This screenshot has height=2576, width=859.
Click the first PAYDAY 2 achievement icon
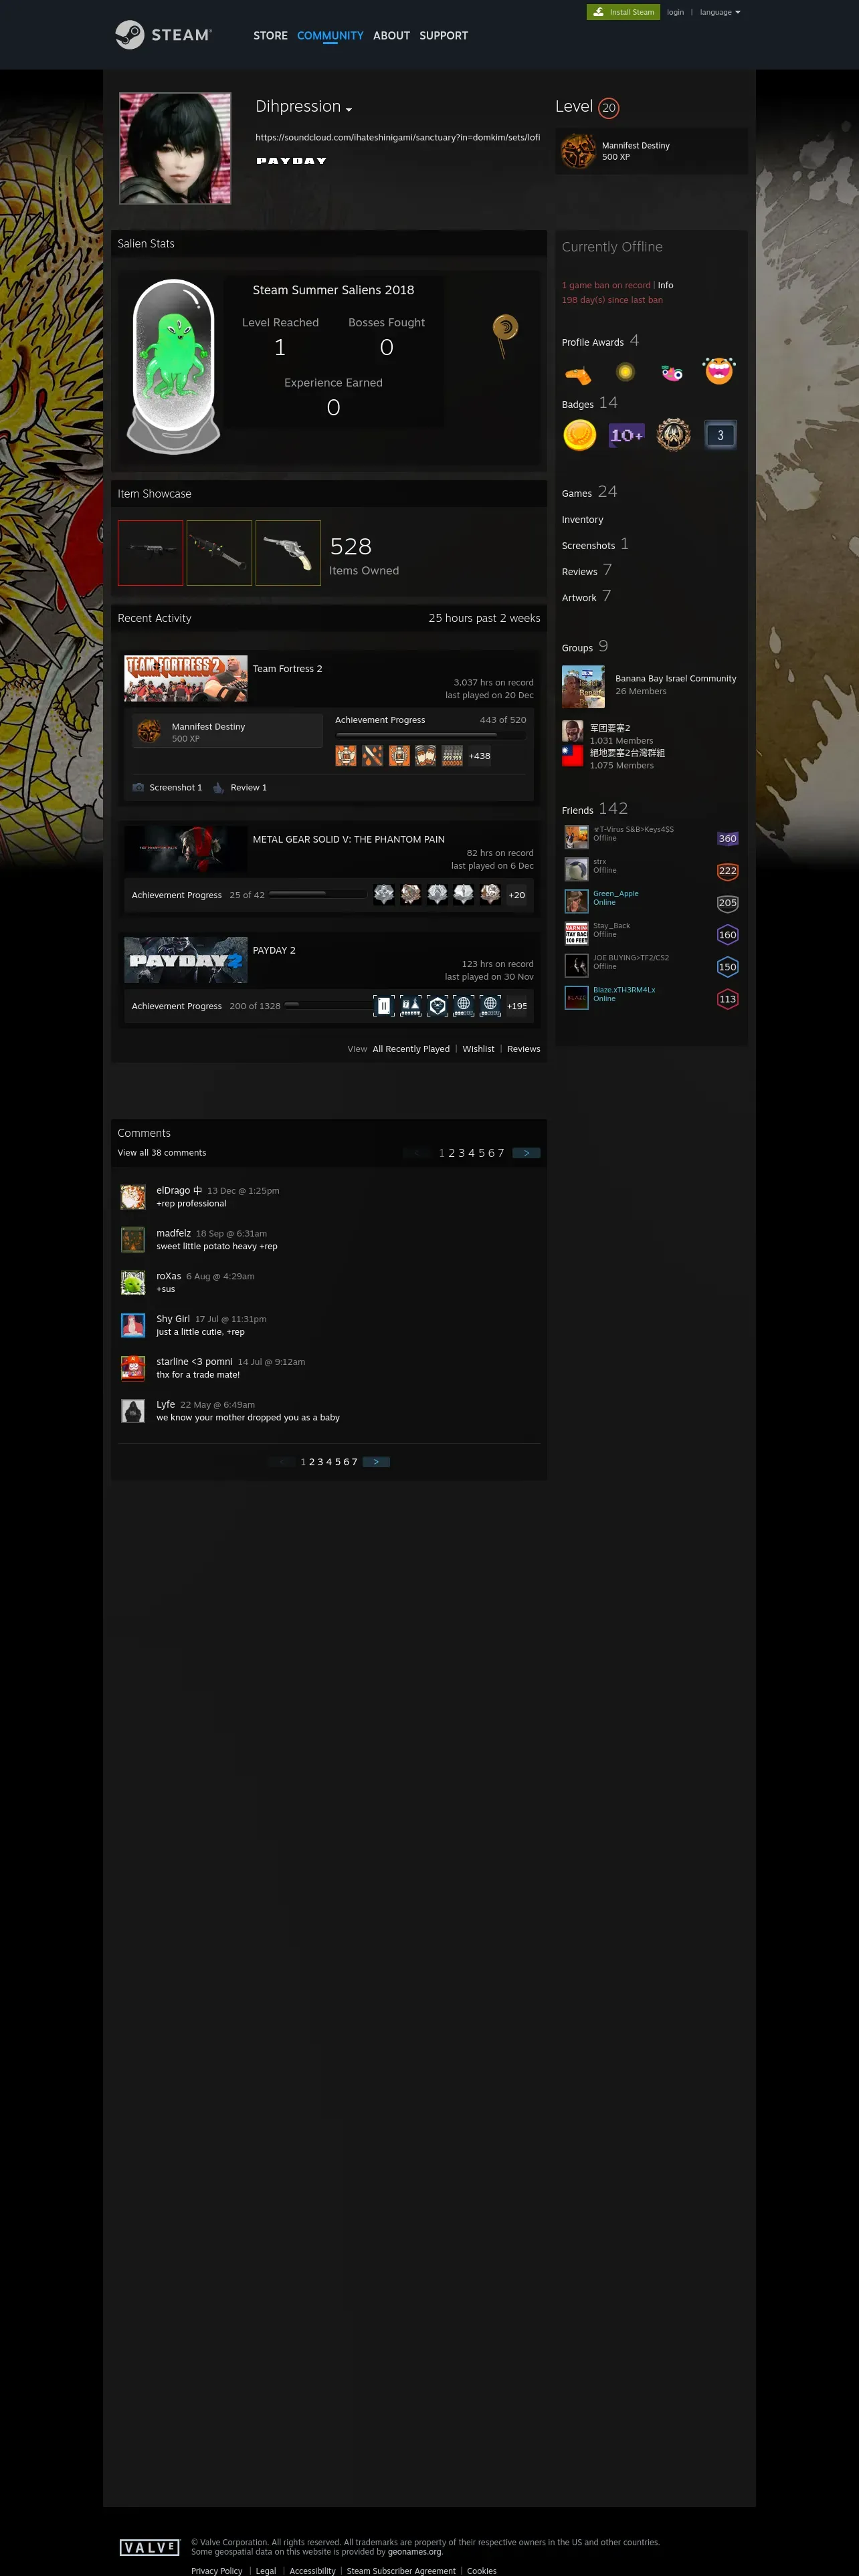coord(383,1005)
